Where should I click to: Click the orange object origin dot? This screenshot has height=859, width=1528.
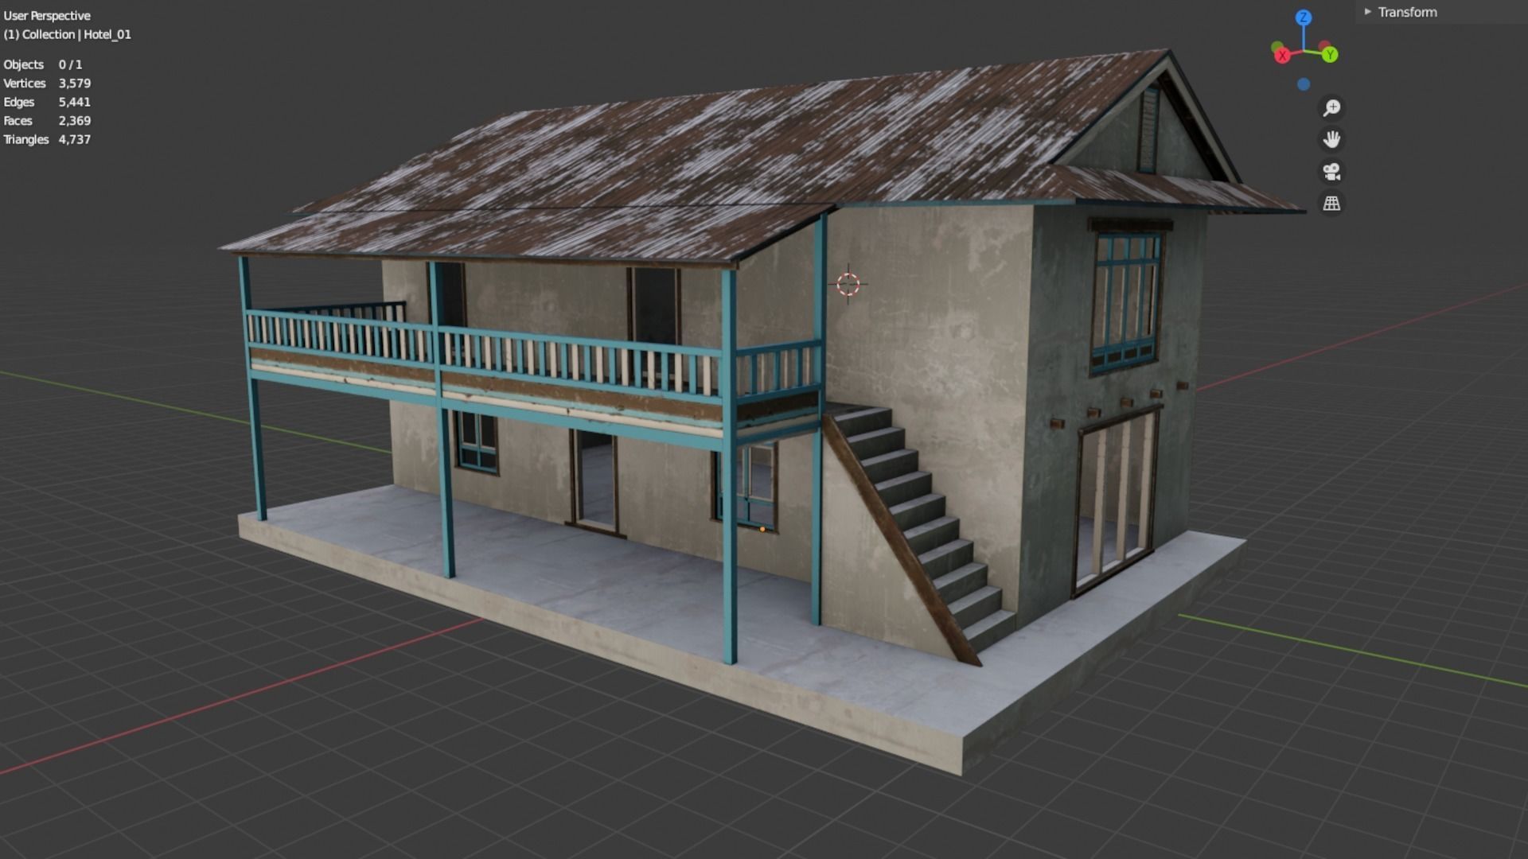[x=762, y=529]
